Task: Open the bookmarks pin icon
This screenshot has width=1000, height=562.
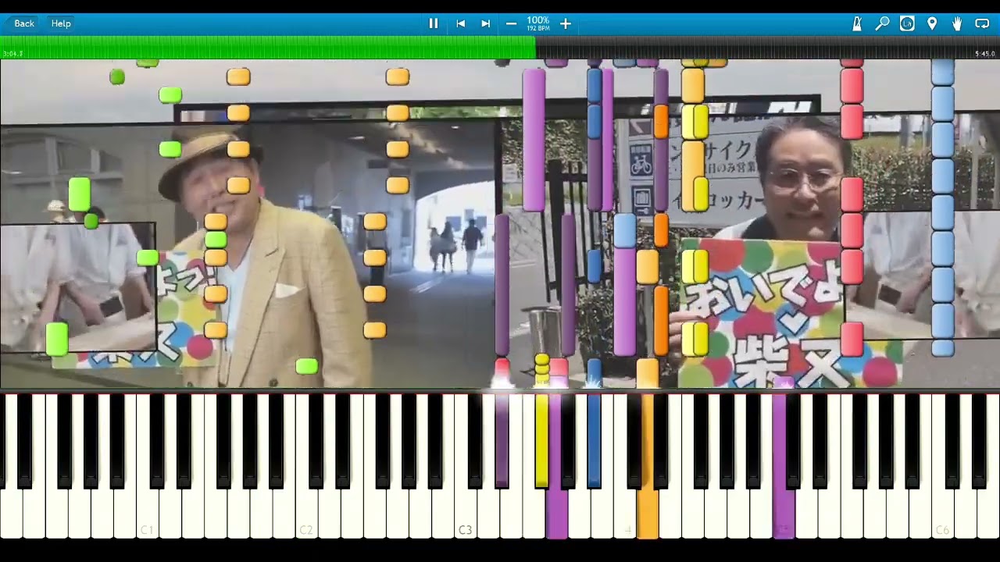Action: (x=932, y=23)
